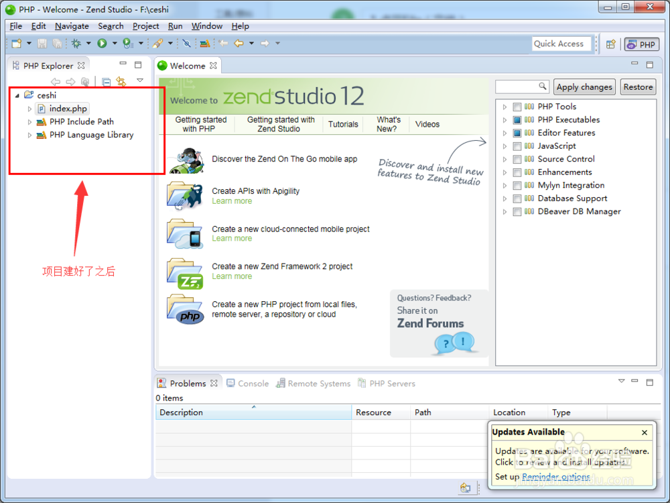Navigate back with yellow left arrow
Screen dimensions: 670x503
click(239, 43)
